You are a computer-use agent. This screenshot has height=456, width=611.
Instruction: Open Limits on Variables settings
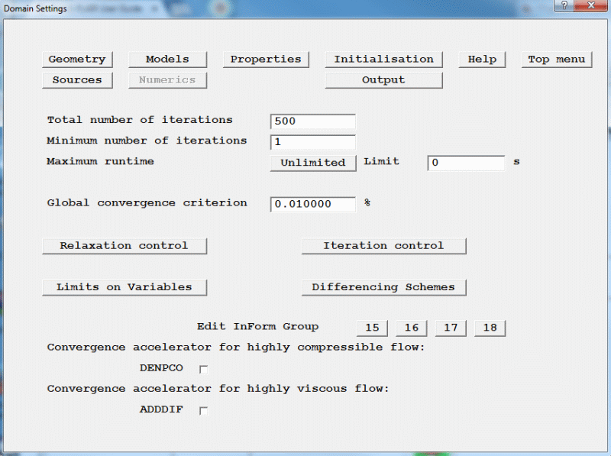point(124,287)
